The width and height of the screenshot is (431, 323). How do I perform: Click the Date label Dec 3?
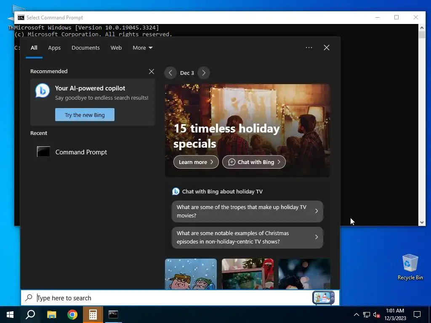point(187,73)
